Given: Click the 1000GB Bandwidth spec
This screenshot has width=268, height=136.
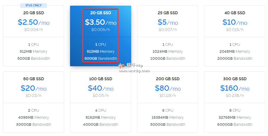Looking at the screenshot, I should [168, 58].
